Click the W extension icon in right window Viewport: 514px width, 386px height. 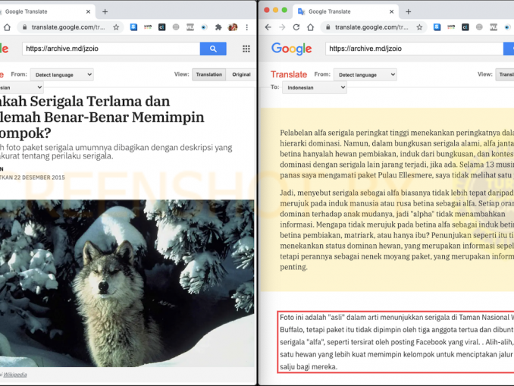[x=494, y=27]
